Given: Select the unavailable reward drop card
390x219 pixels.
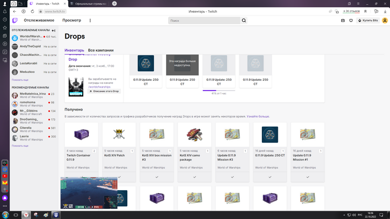Looking at the screenshot, I should [x=182, y=71].
